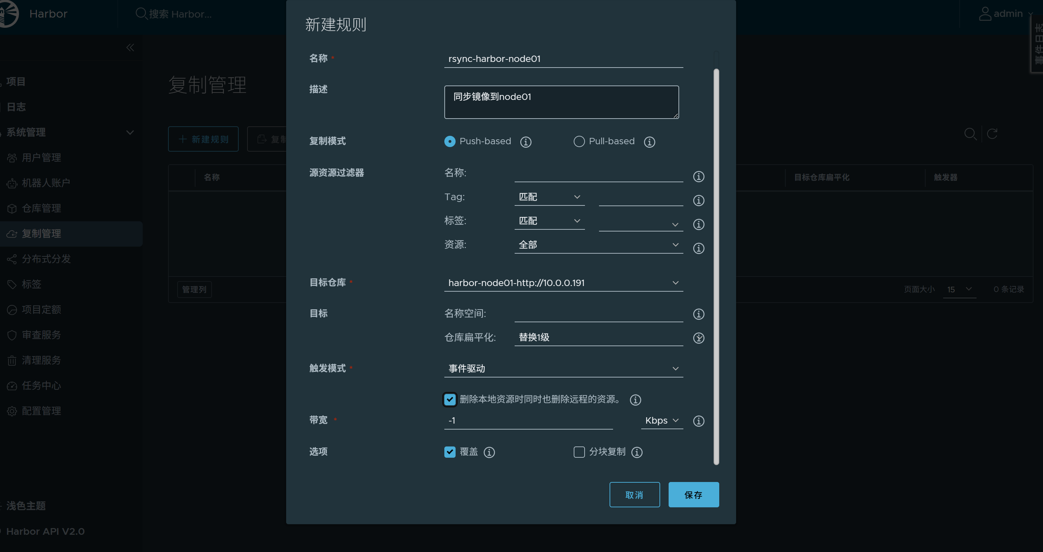The height and width of the screenshot is (552, 1043).
Task: Click info icon next to Push-based
Action: tap(526, 142)
